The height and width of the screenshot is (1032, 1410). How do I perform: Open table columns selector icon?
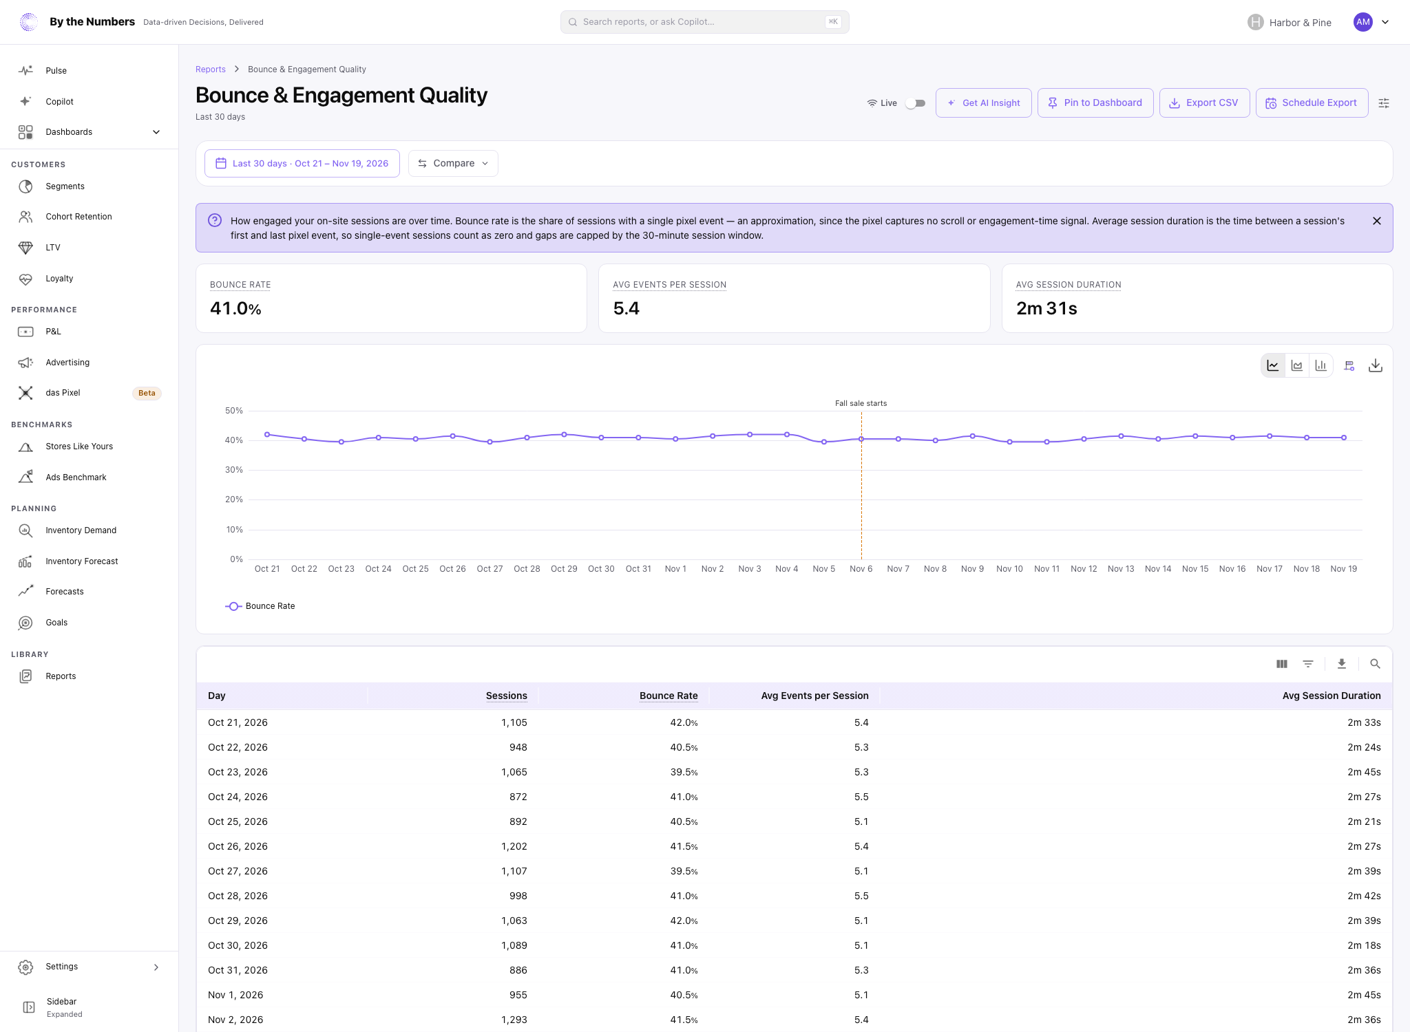1282,664
